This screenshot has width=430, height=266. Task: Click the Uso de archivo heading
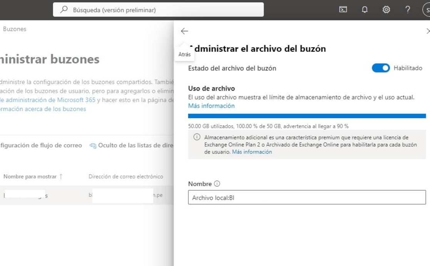click(211, 88)
